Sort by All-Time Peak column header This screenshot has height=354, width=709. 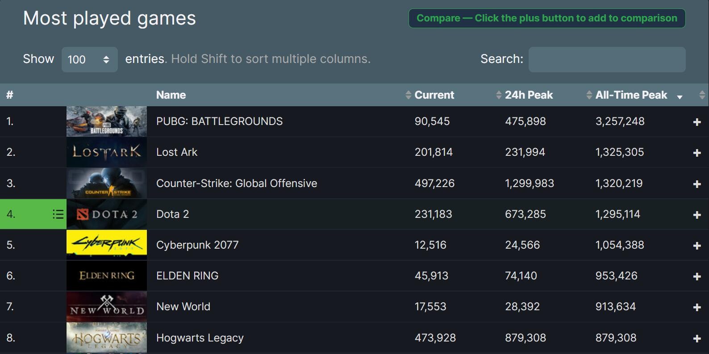coord(631,95)
